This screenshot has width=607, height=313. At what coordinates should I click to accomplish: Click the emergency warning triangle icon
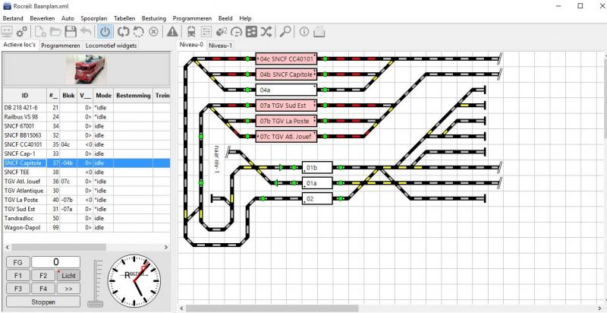tap(172, 32)
